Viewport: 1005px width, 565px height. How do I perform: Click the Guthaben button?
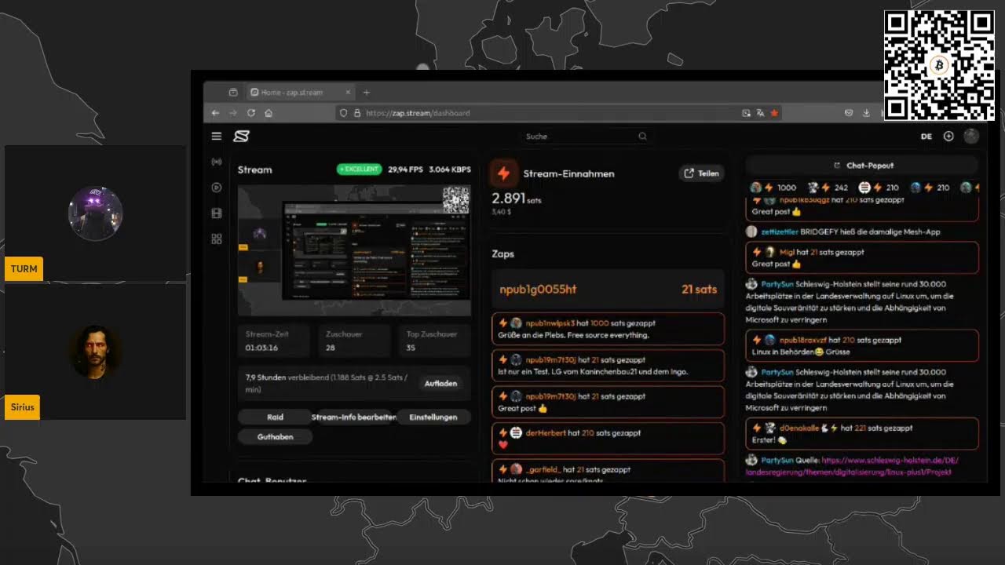coord(275,436)
